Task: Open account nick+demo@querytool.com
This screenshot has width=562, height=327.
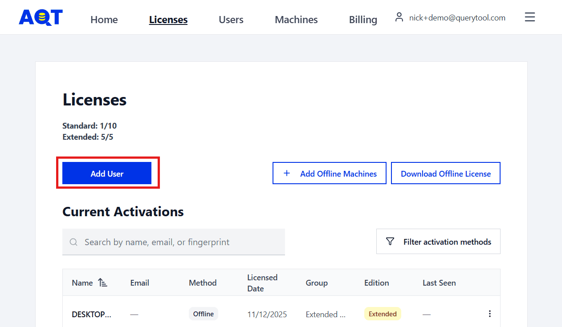Action: pyautogui.click(x=457, y=18)
